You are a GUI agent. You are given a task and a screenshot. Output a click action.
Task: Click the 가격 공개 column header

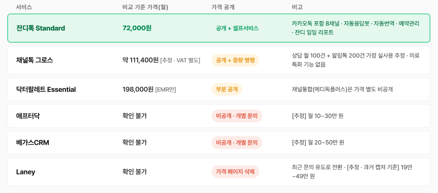(223, 7)
